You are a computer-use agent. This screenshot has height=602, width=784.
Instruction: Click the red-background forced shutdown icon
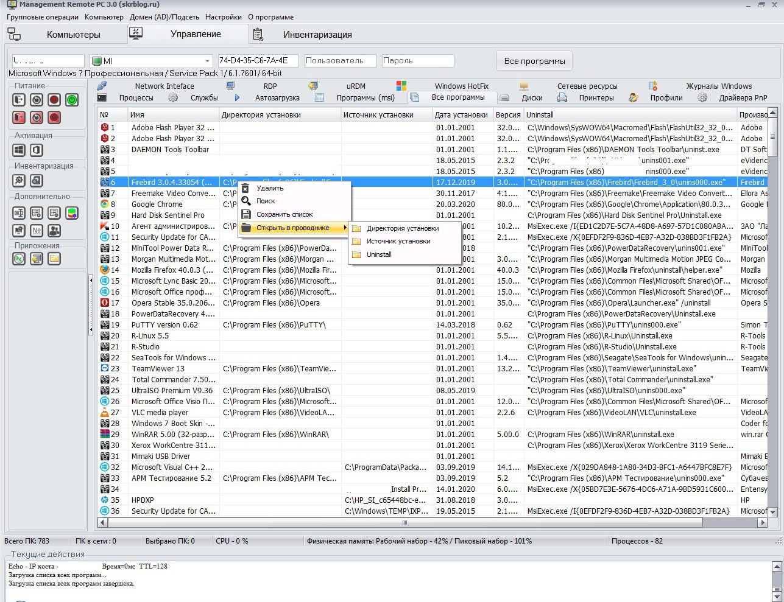point(54,117)
